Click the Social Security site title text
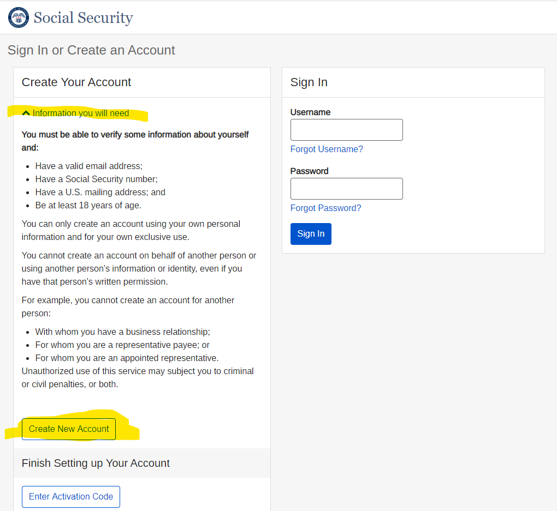Image resolution: width=557 pixels, height=511 pixels. 83,17
